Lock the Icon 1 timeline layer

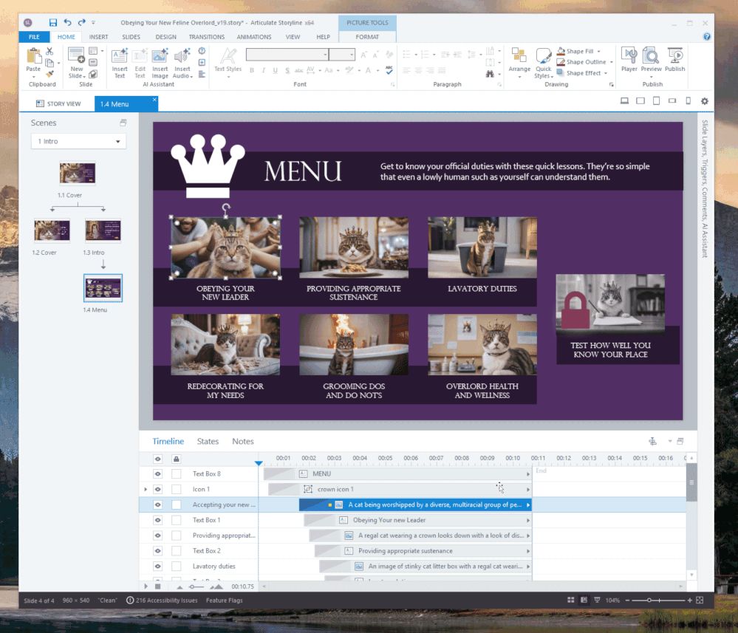tap(177, 489)
